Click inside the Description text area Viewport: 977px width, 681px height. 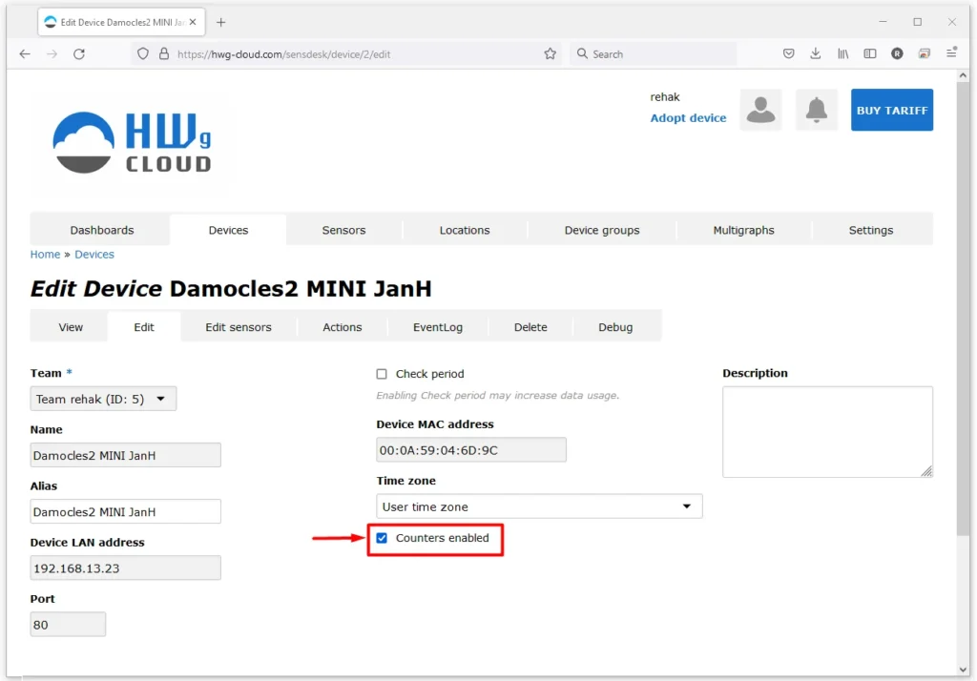coord(827,432)
